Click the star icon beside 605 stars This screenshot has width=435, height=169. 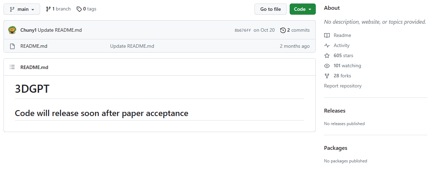pyautogui.click(x=327, y=56)
